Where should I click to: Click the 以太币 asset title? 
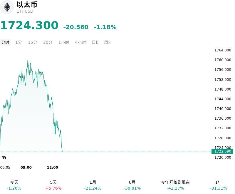point(27,5)
